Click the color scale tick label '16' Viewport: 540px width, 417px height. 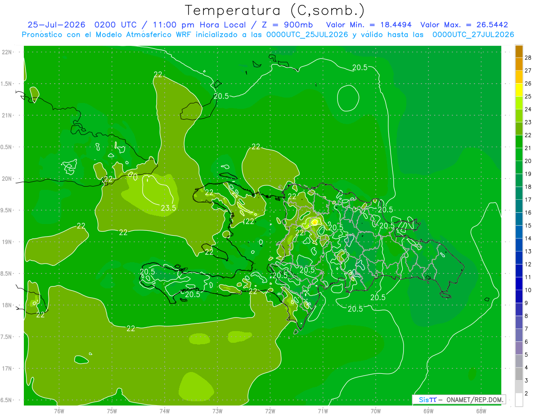[x=528, y=212]
